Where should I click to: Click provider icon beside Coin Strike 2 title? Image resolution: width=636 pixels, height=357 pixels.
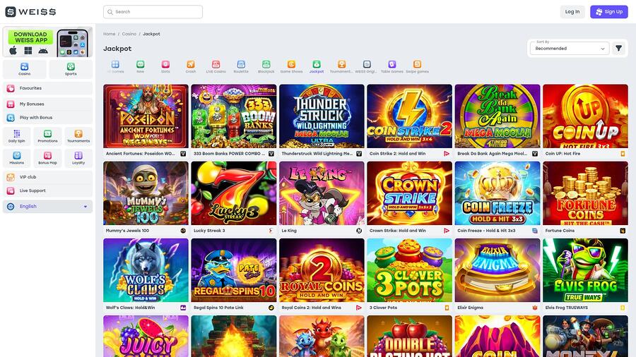[x=447, y=154]
